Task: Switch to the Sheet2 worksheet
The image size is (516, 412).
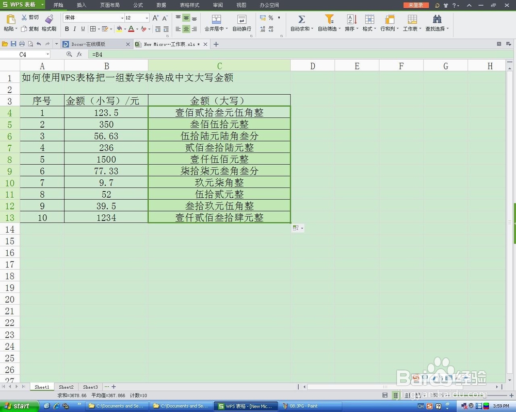Action: click(x=66, y=387)
